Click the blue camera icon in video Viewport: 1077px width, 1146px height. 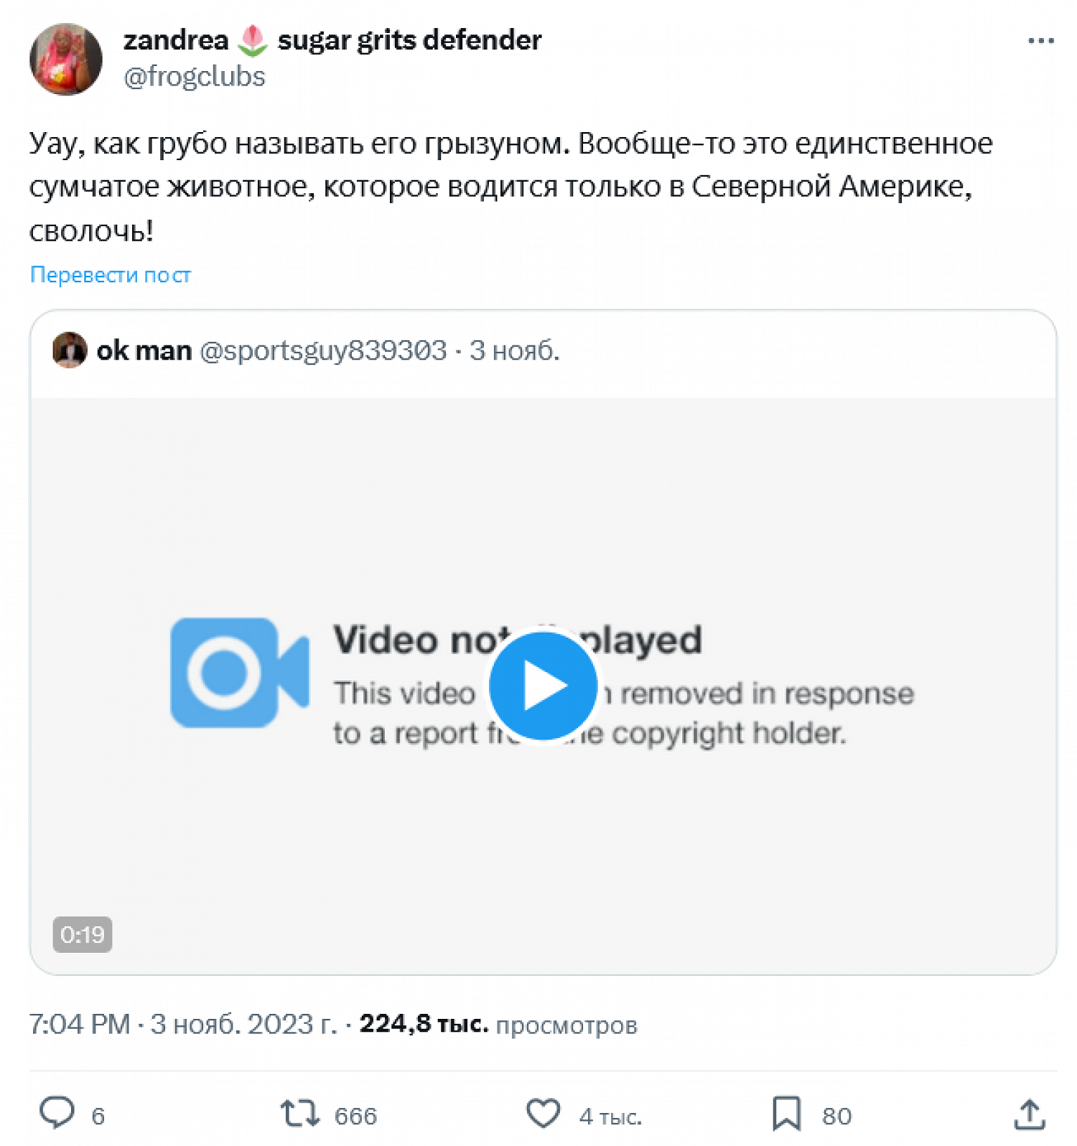coord(240,673)
